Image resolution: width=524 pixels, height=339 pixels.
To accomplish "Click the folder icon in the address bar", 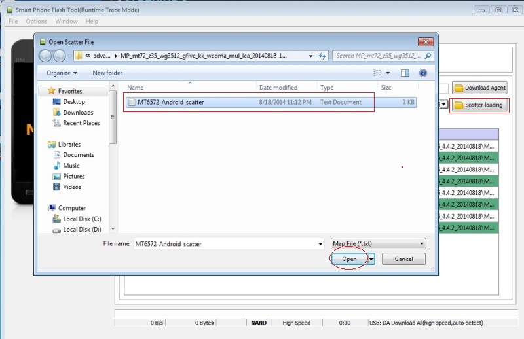I will 79,56.
